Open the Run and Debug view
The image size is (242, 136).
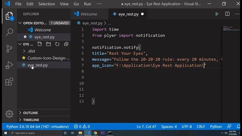tap(9, 65)
